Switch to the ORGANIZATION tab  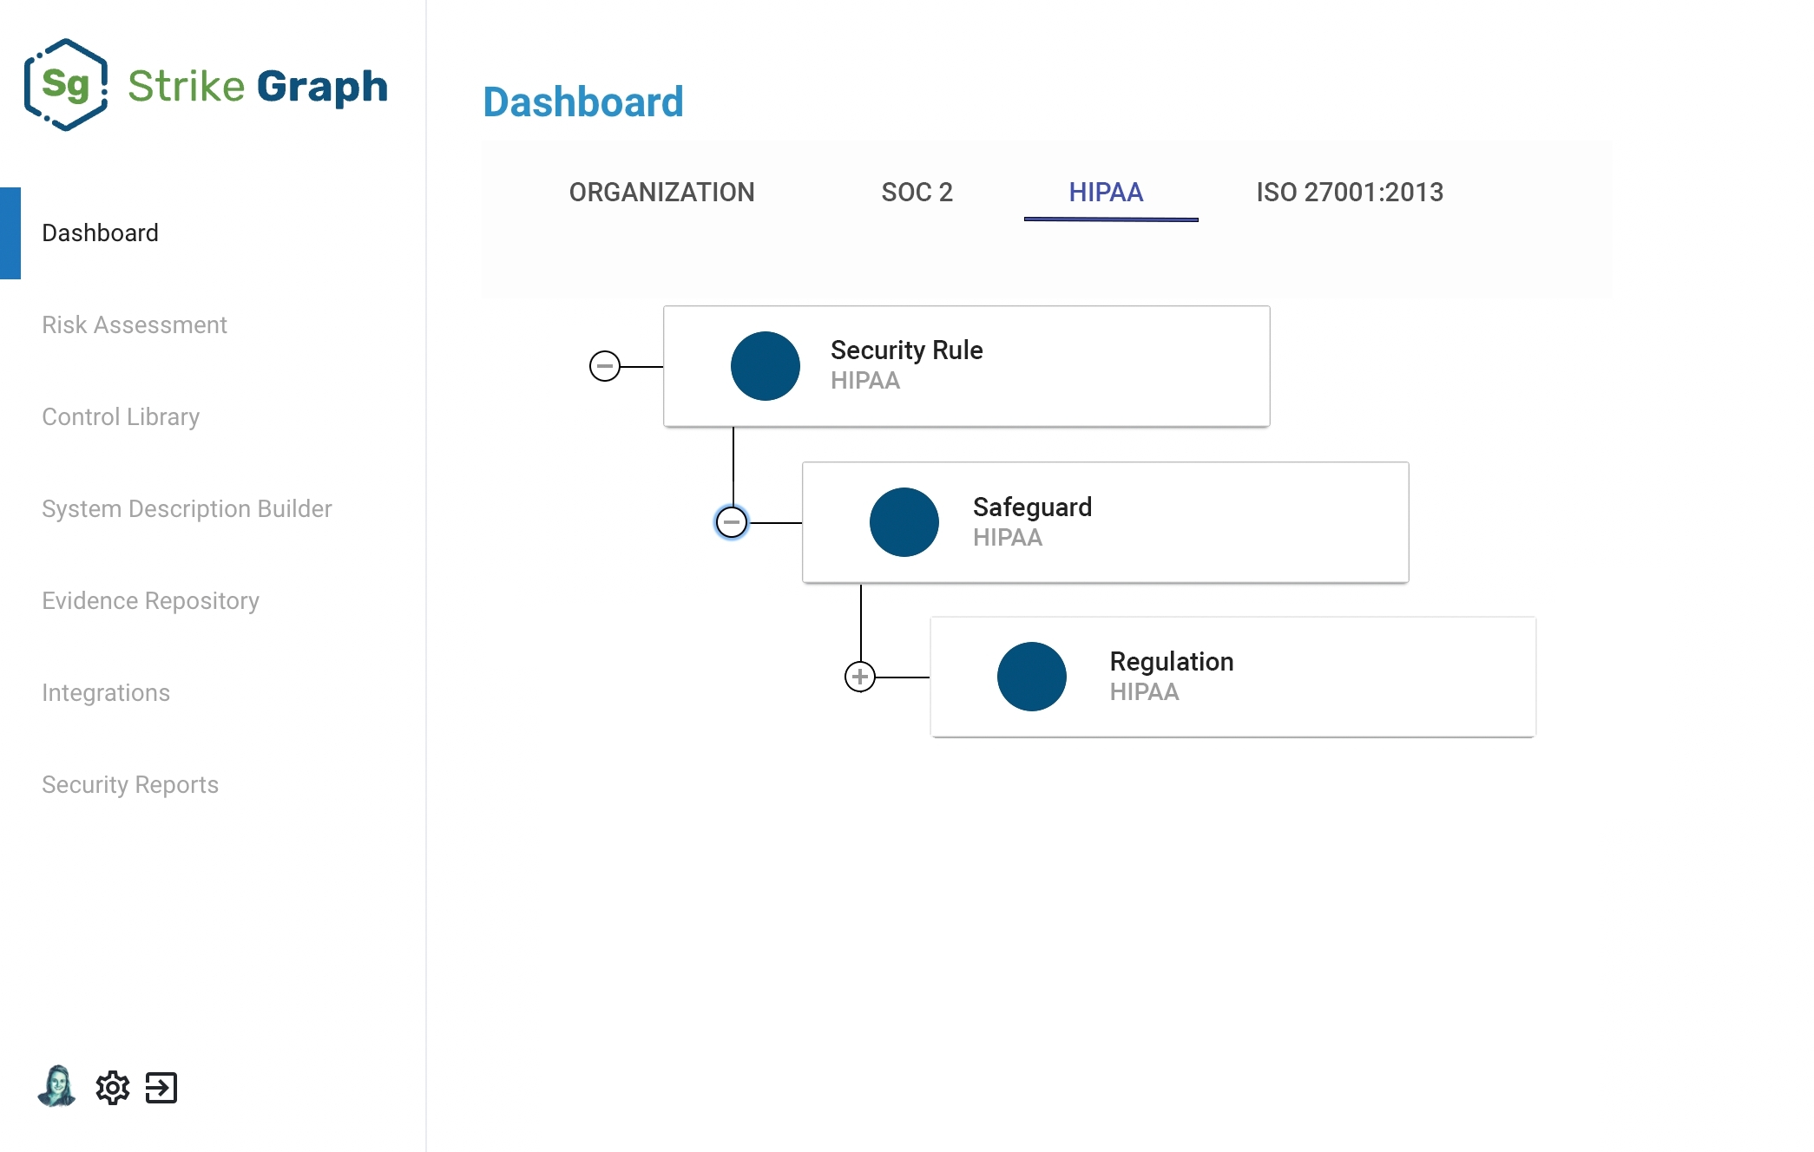(661, 193)
